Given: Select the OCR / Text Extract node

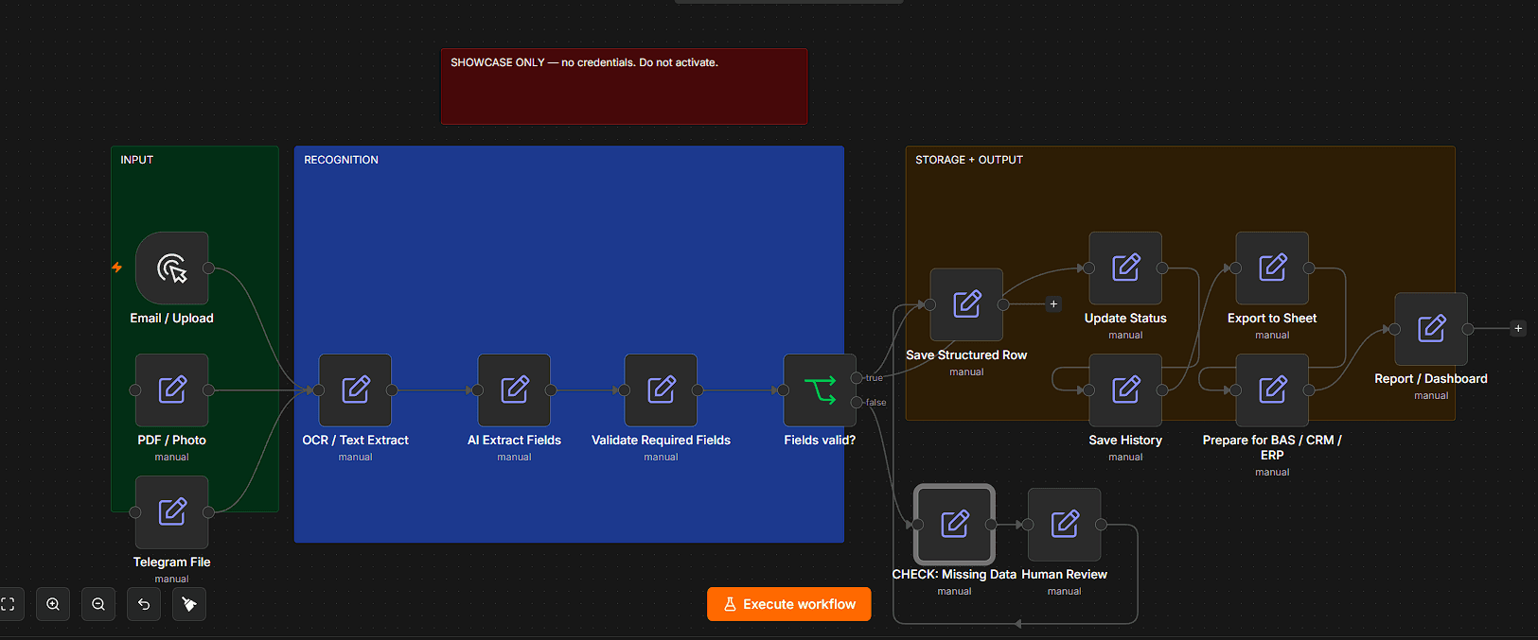Looking at the screenshot, I should pos(355,390).
